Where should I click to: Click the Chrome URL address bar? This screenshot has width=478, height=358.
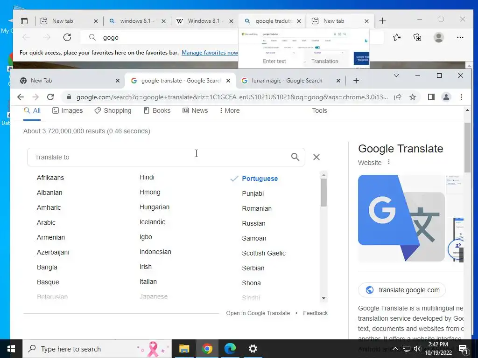pyautogui.click(x=232, y=97)
